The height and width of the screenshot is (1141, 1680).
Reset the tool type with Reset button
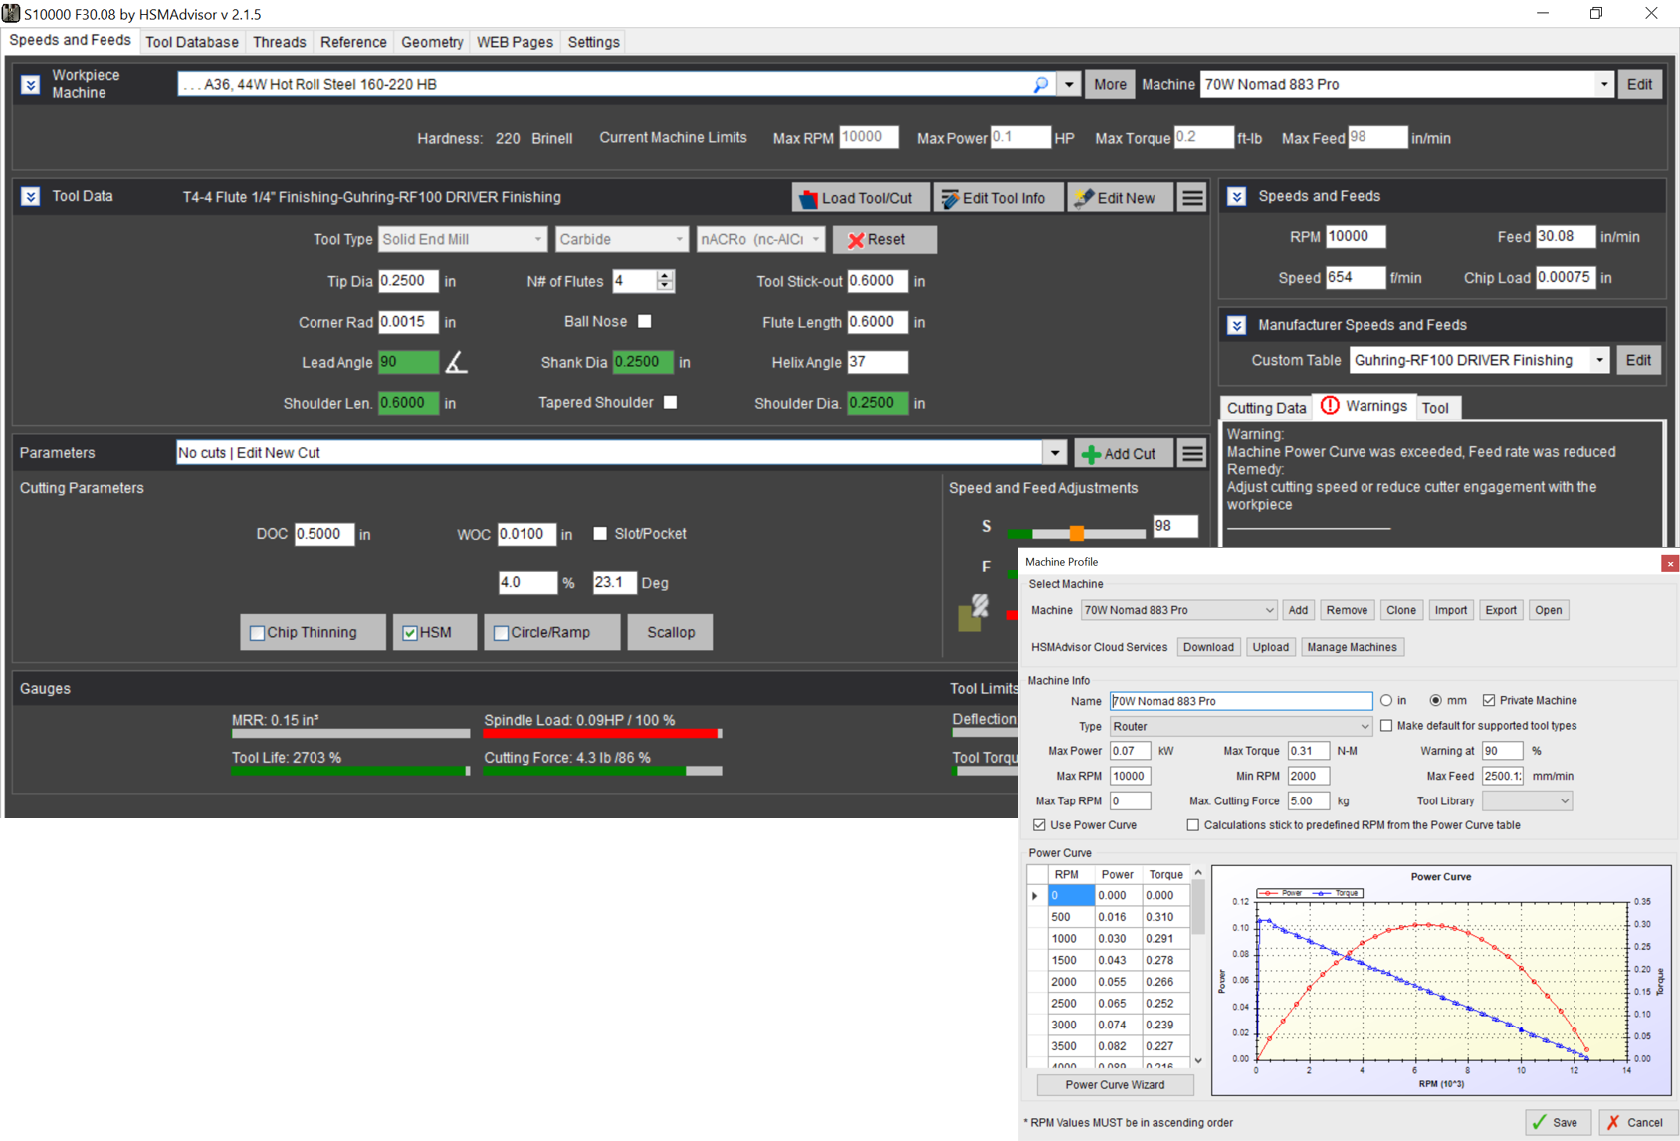884,240
